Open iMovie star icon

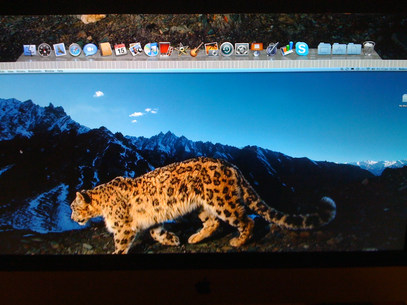181,50
